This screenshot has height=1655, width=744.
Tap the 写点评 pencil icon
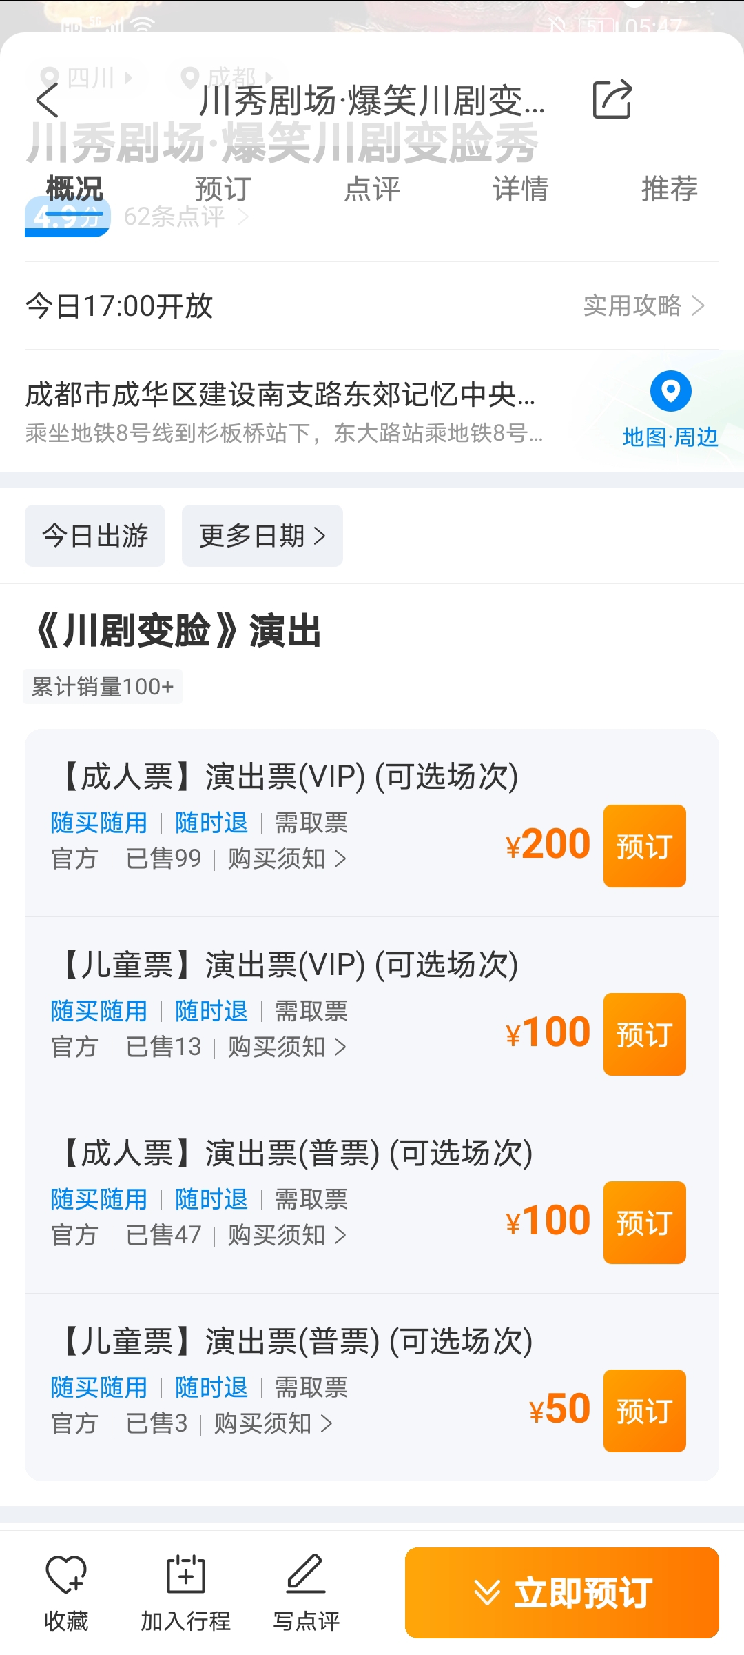click(306, 1576)
